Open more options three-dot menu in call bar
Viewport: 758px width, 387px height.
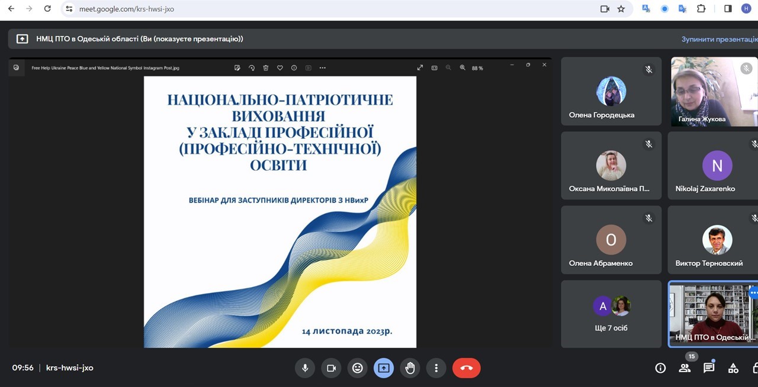(436, 368)
